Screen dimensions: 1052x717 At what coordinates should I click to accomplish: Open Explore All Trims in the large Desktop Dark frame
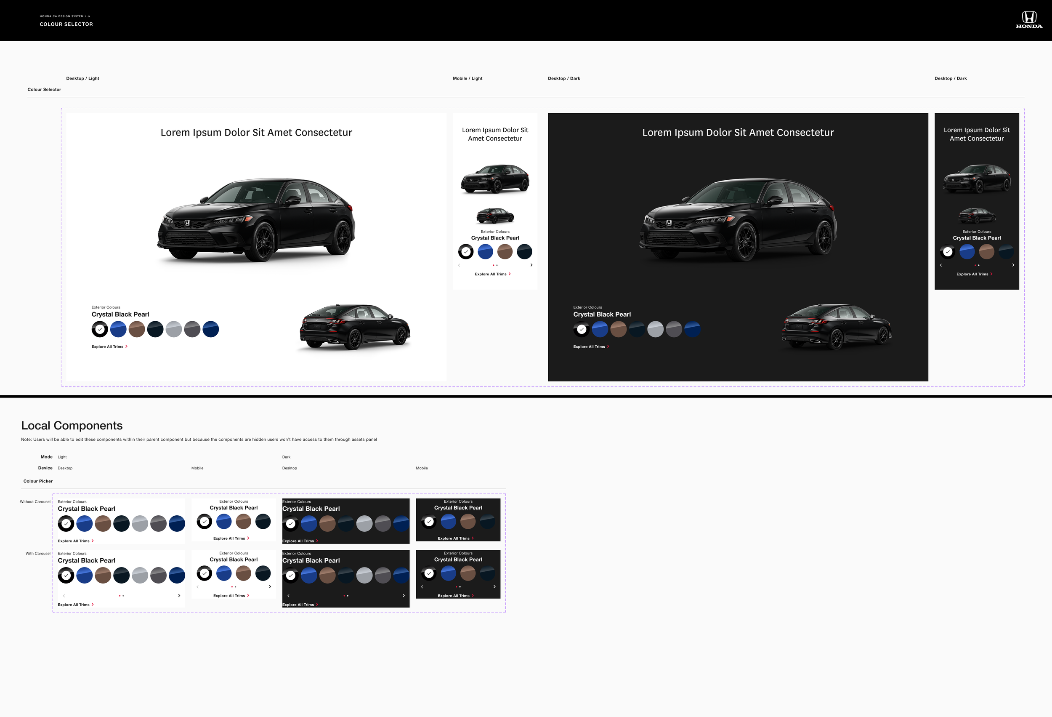tap(591, 347)
